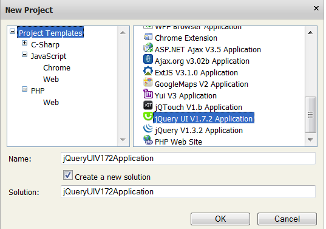Click the template list scrollbar thumb
326x229 pixels.
click(310, 115)
